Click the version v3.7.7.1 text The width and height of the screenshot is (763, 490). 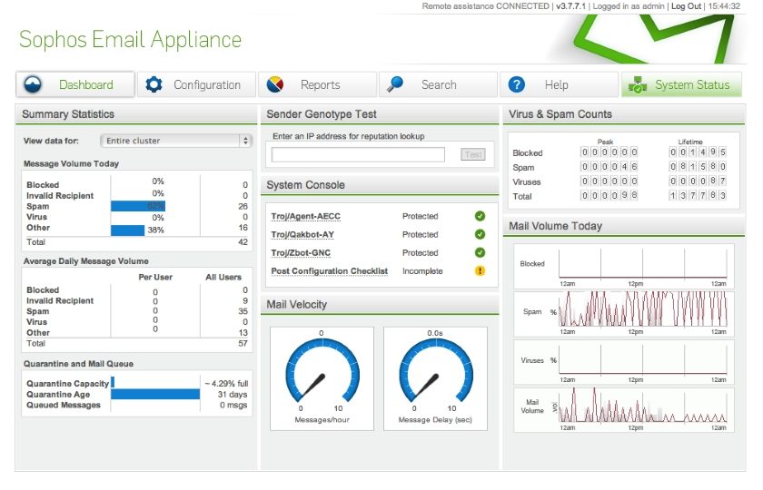[x=570, y=6]
